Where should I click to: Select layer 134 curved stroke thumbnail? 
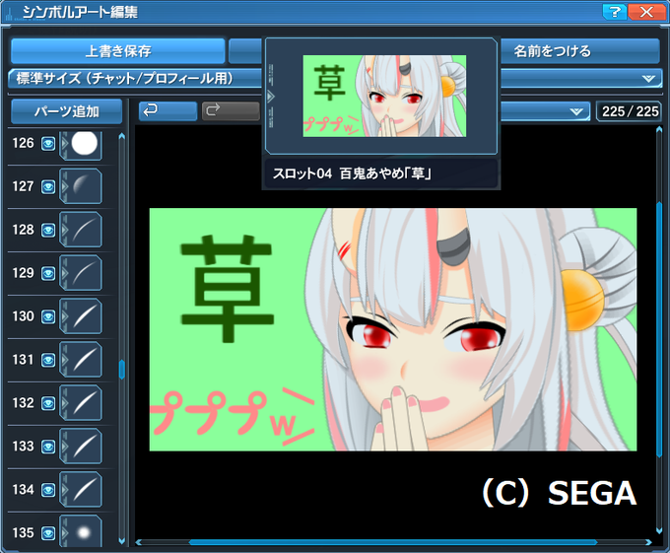click(81, 490)
